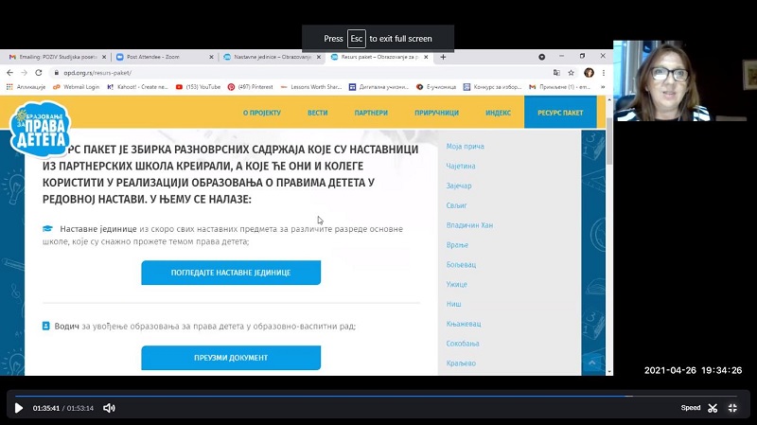Open the ПАРТНЕРИ menu item
The image size is (757, 425).
tap(371, 113)
